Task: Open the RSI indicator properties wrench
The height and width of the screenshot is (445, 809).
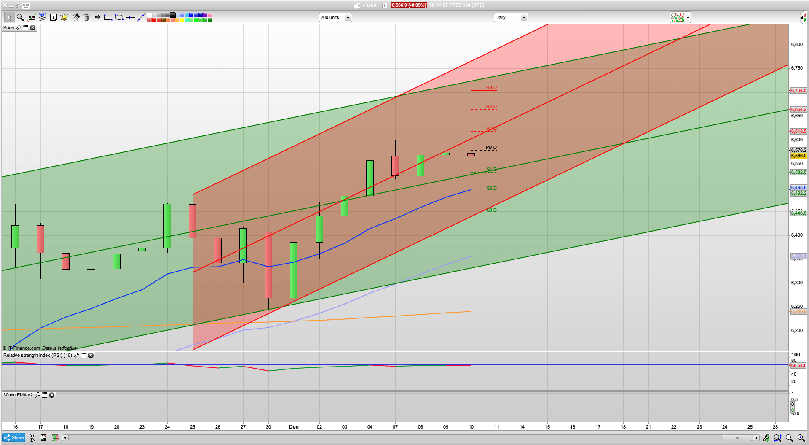Action: [x=76, y=355]
